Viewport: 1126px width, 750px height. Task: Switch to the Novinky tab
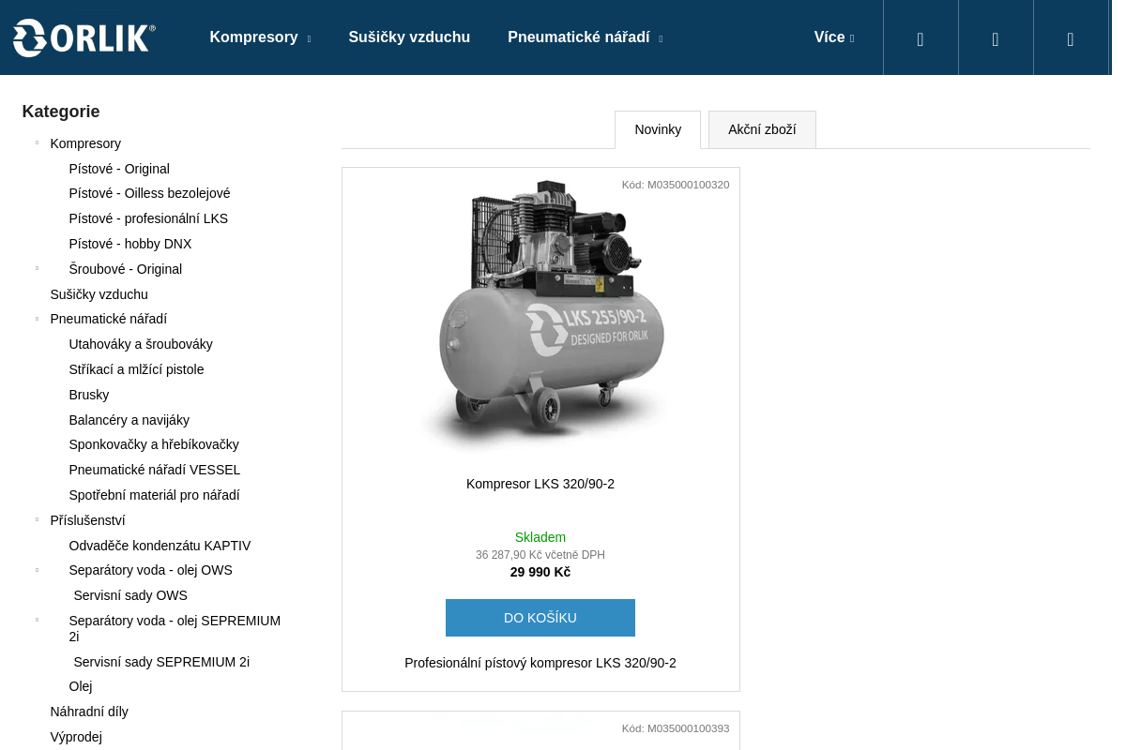coord(658,129)
